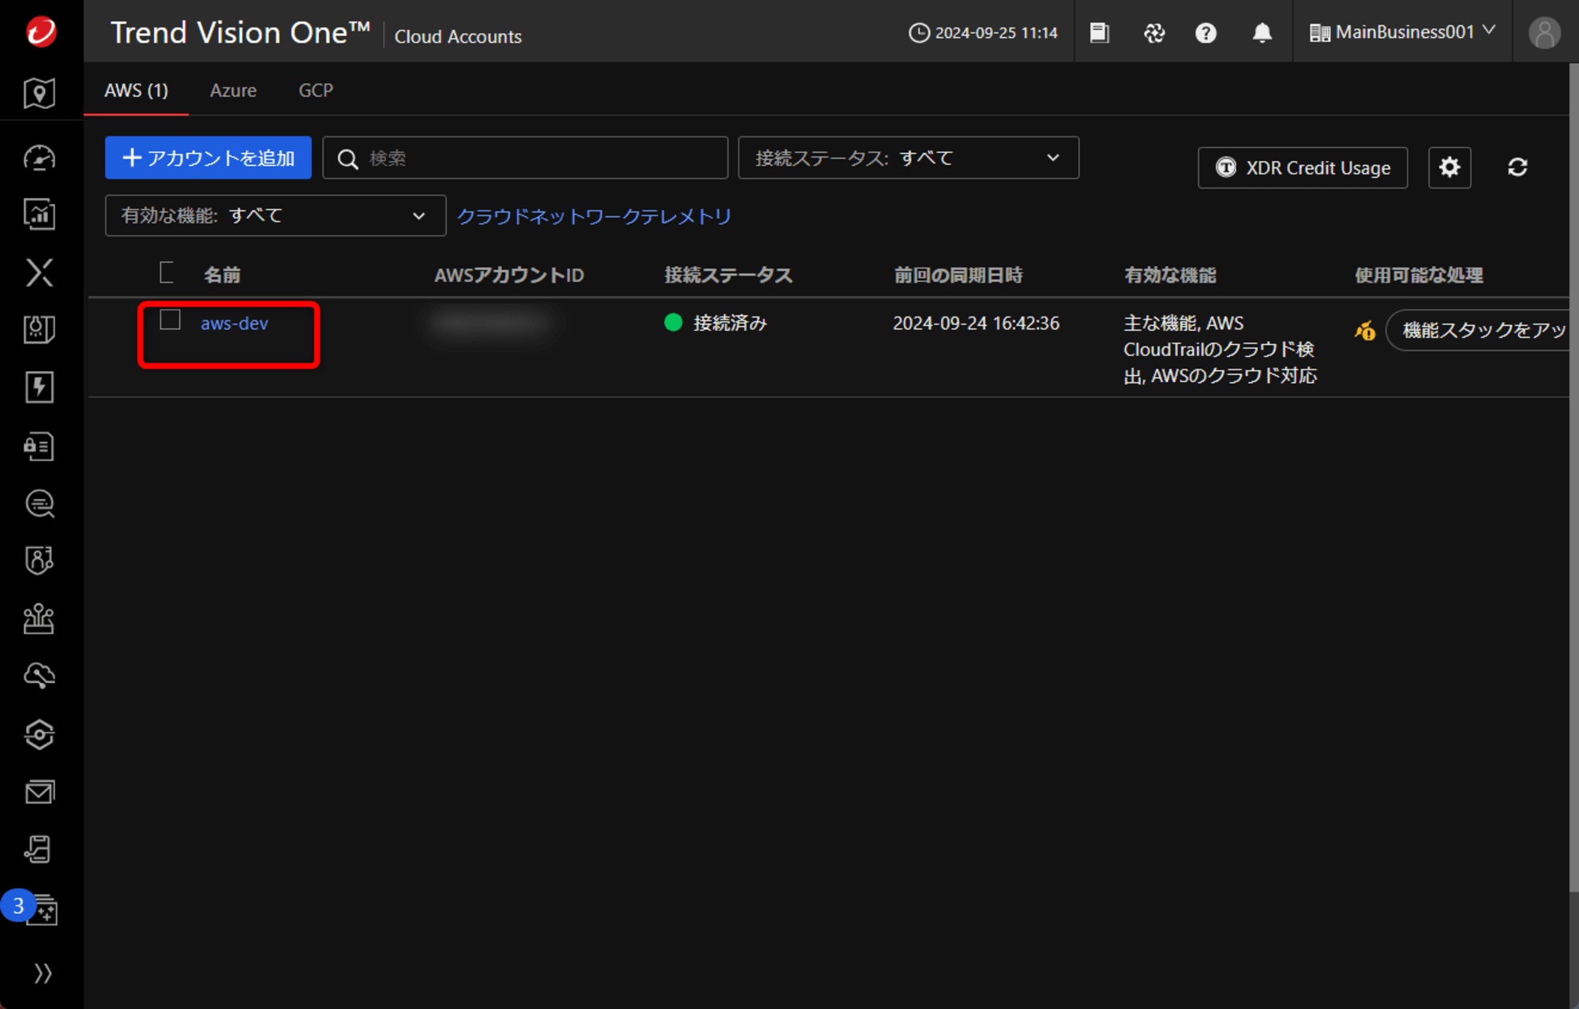Click the 2024-09-24 16:42:36 sync time
Viewport: 1579px width, 1009px height.
pos(976,323)
